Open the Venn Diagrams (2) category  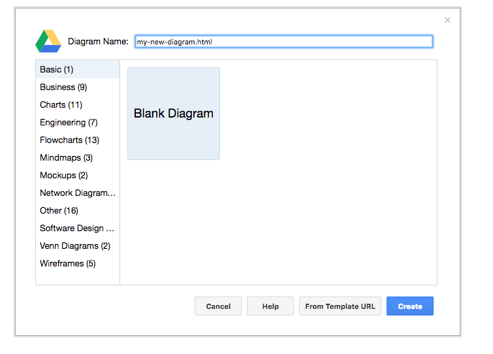(x=75, y=246)
